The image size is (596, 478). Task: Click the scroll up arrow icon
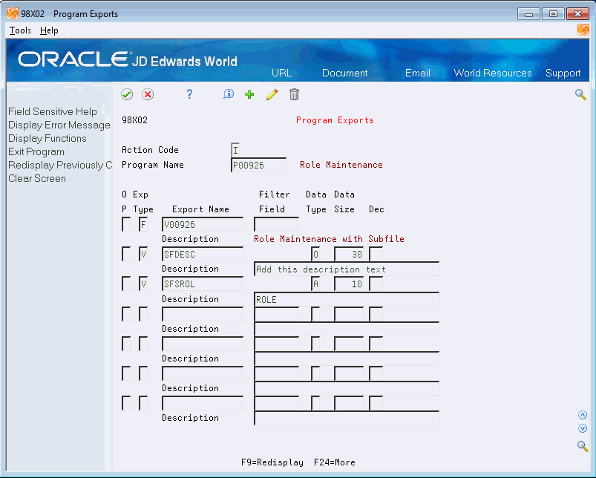pos(583,415)
